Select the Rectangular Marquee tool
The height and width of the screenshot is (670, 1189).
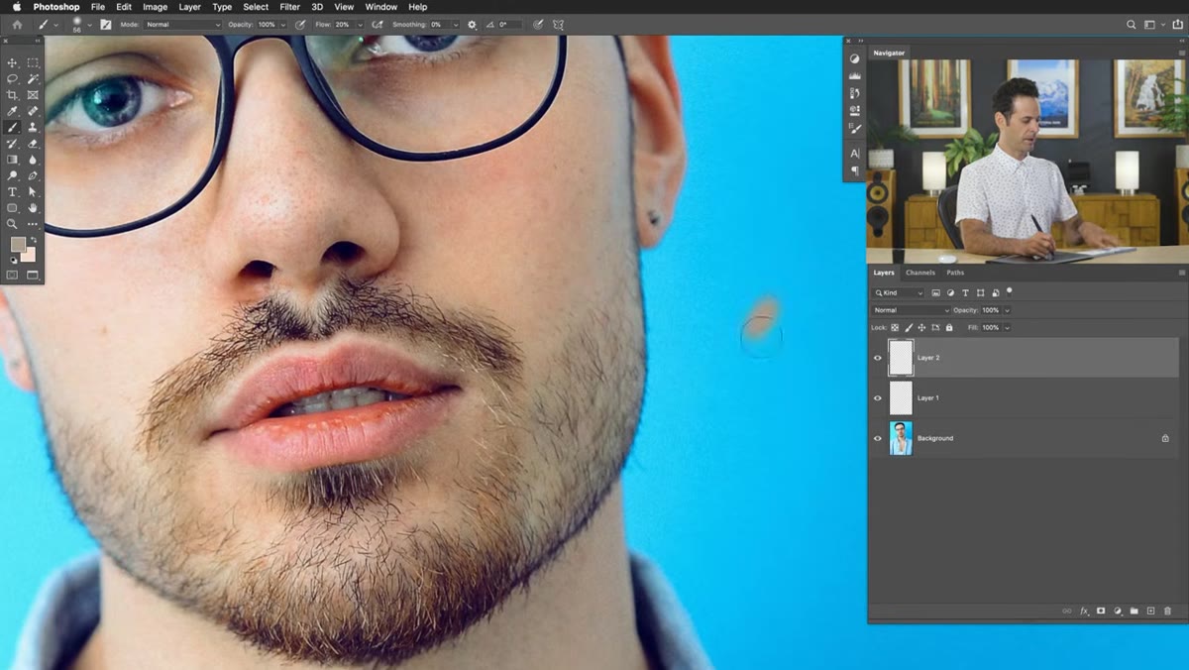point(33,62)
